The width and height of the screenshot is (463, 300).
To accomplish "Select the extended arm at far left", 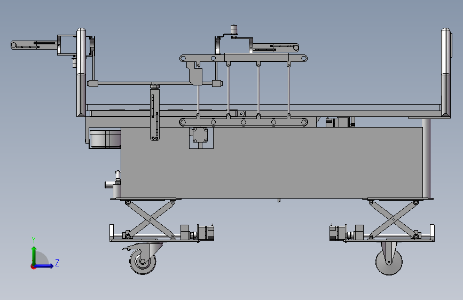I will pyautogui.click(x=34, y=45).
